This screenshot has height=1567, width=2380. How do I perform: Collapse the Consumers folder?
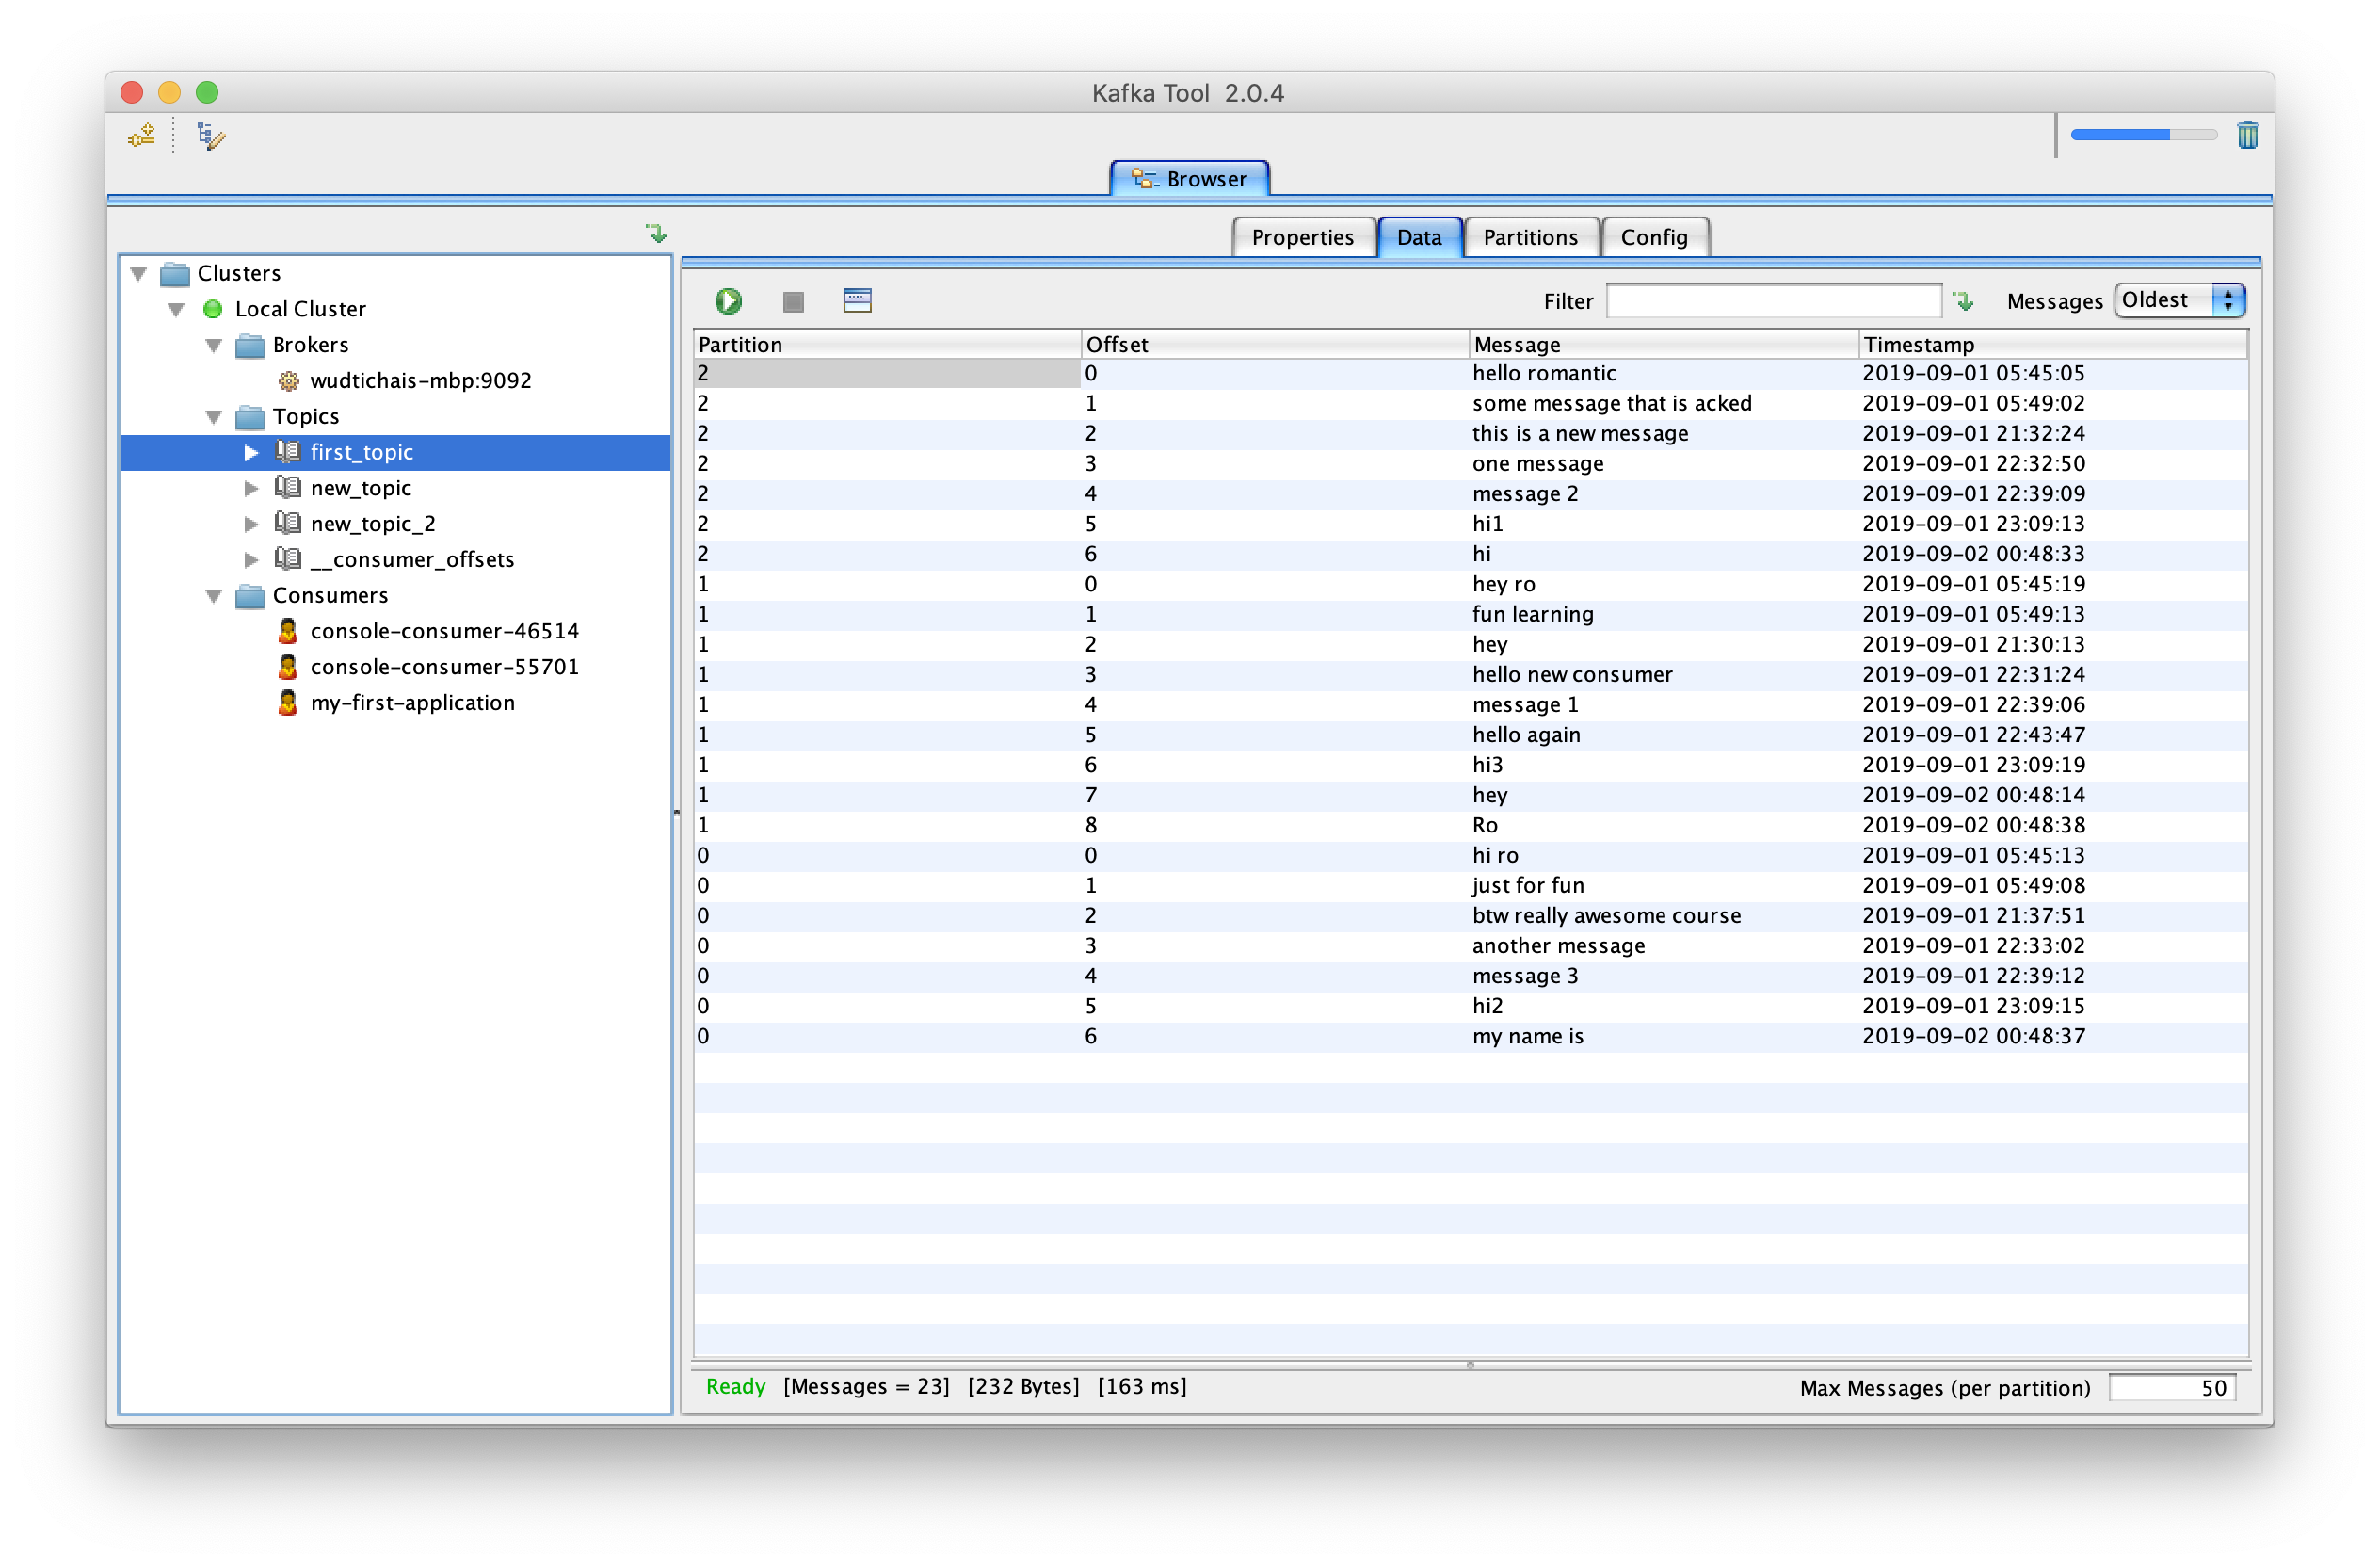tap(214, 597)
